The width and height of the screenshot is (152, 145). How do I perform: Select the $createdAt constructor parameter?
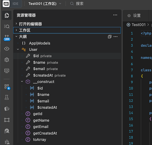(x=67, y=107)
